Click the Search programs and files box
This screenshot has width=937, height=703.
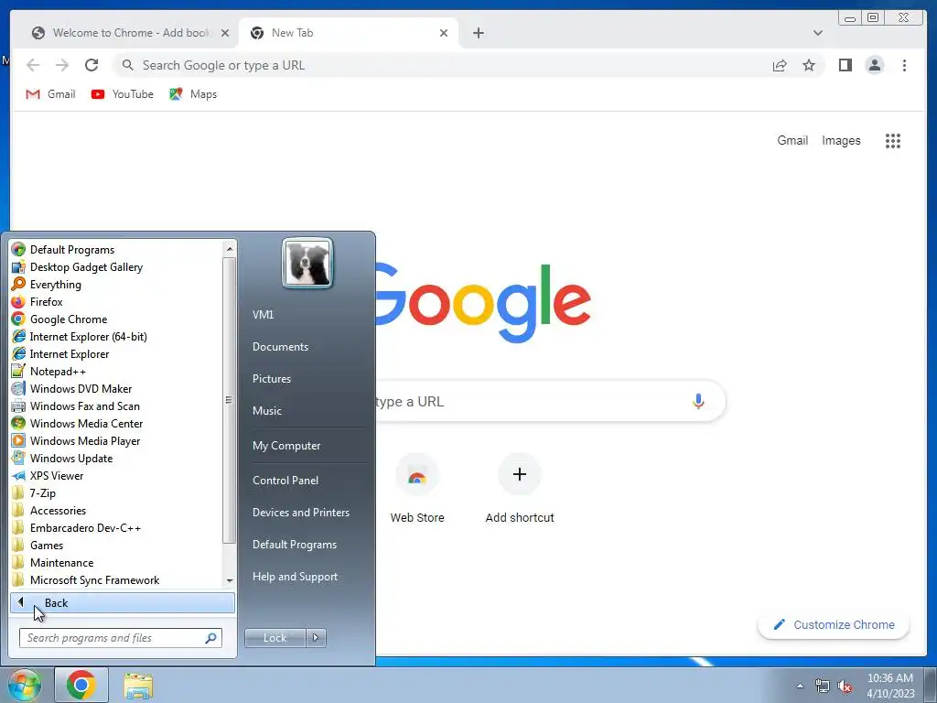[121, 638]
